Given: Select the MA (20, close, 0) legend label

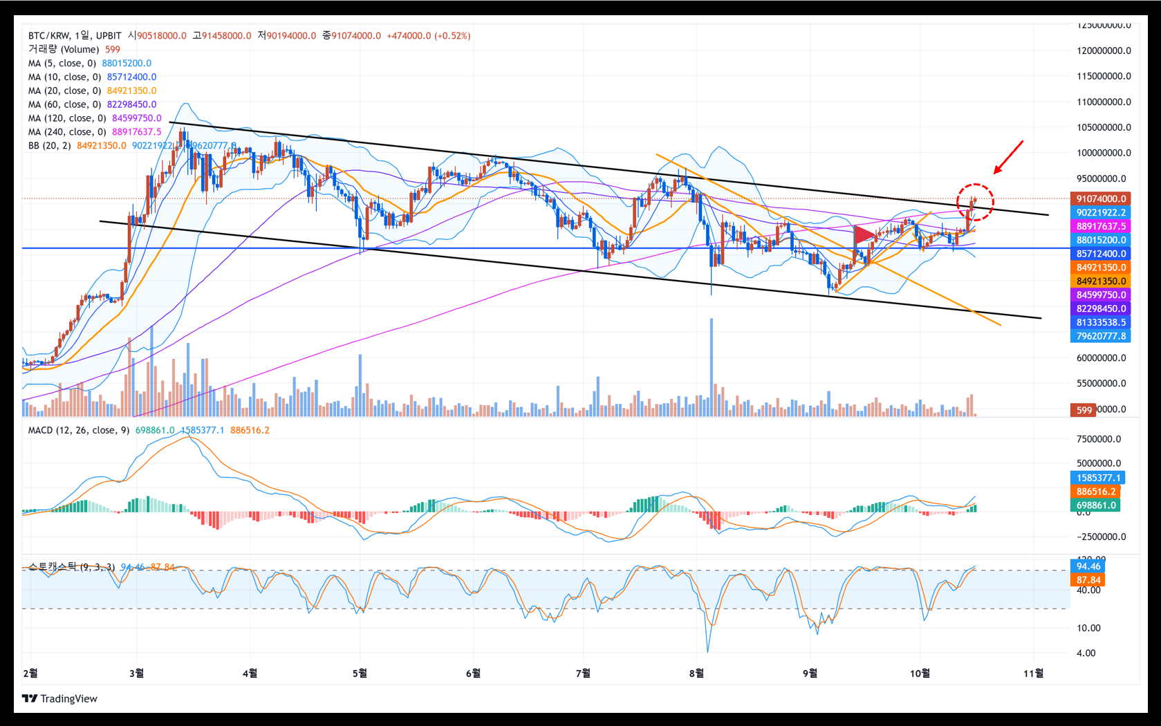Looking at the screenshot, I should tap(65, 91).
